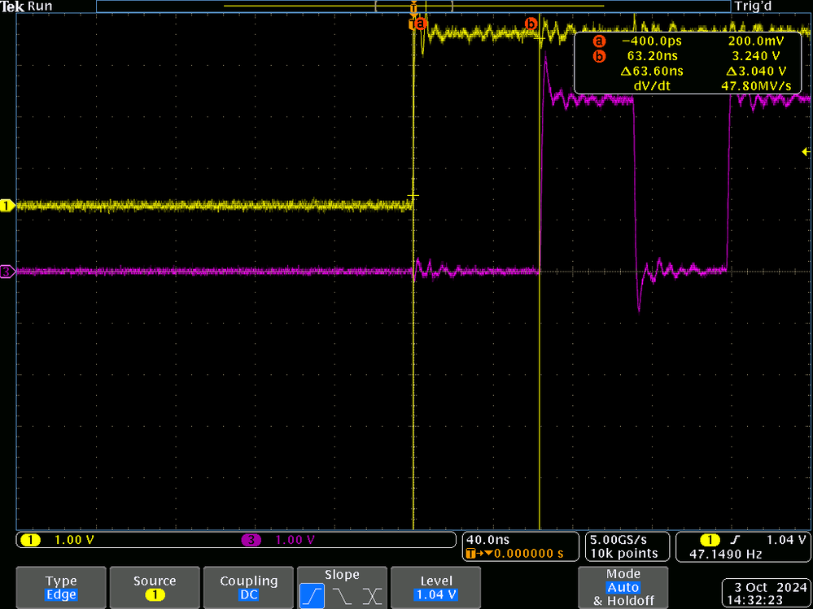Adjust the trigger Level 1.04 V button
The height and width of the screenshot is (609, 813).
click(x=435, y=587)
